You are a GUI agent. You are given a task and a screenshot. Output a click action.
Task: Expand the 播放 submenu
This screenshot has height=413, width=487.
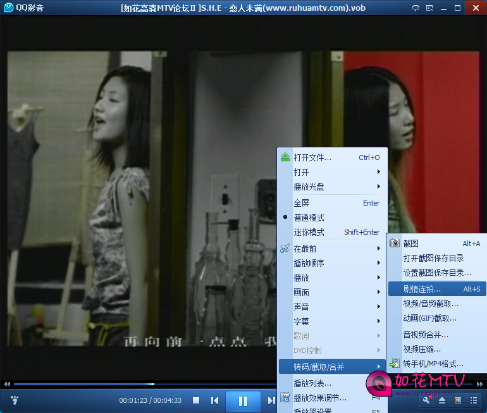(x=332, y=278)
